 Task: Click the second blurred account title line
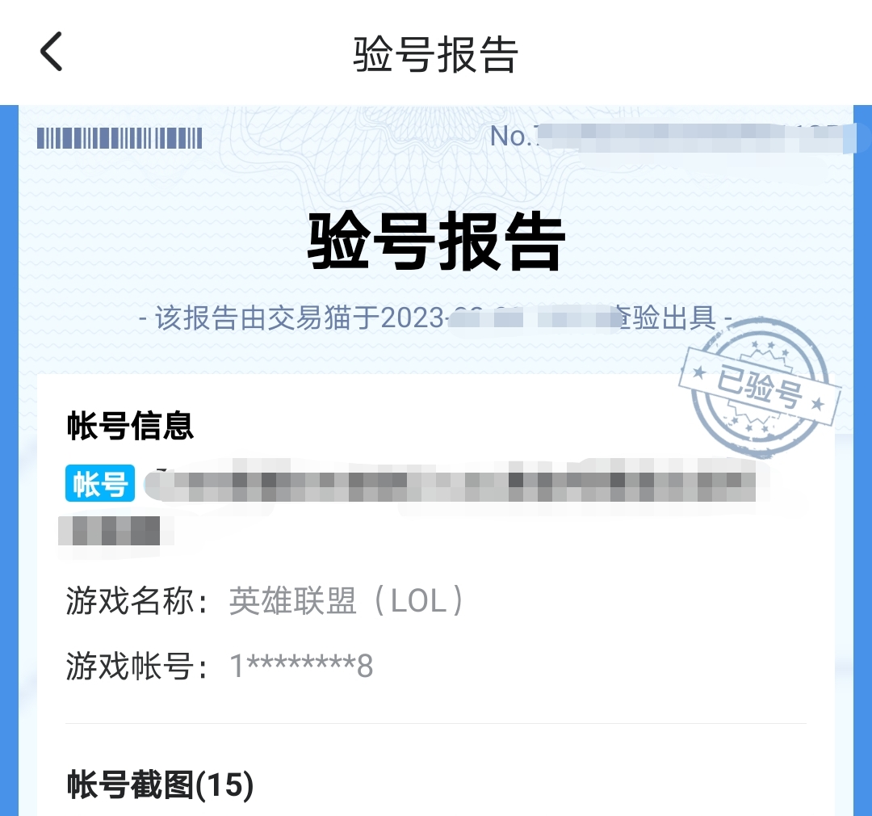click(x=110, y=531)
